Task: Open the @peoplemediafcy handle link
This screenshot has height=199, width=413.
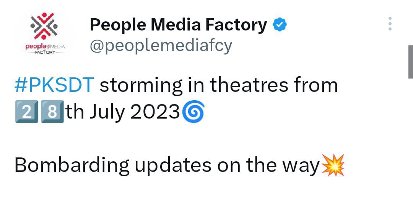Action: (161, 46)
